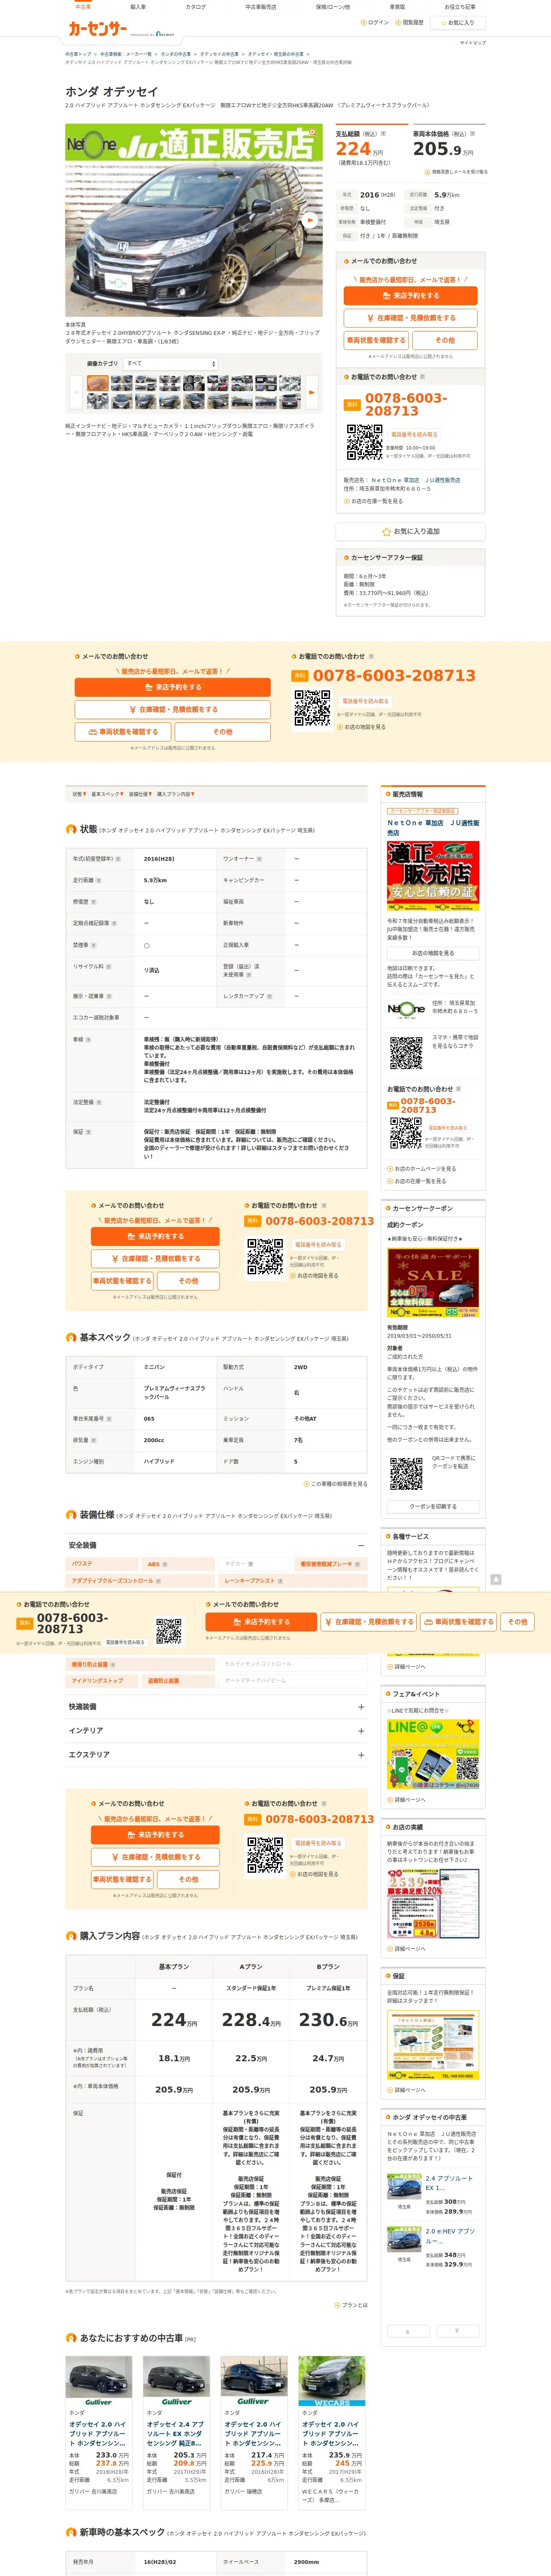
Task: Open プランとは link
Action: 352,2305
